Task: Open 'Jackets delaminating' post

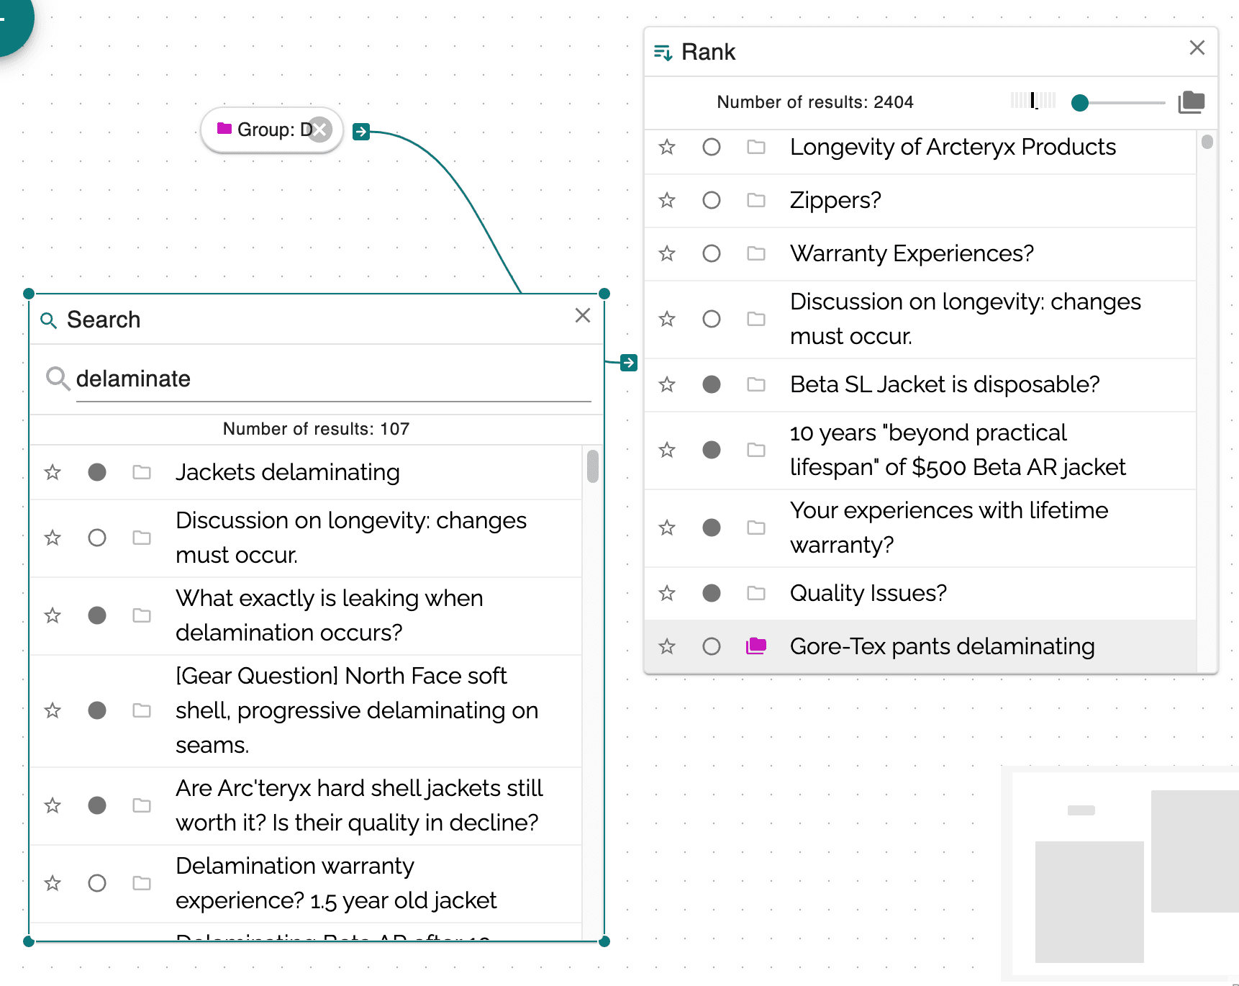Action: coord(288,473)
